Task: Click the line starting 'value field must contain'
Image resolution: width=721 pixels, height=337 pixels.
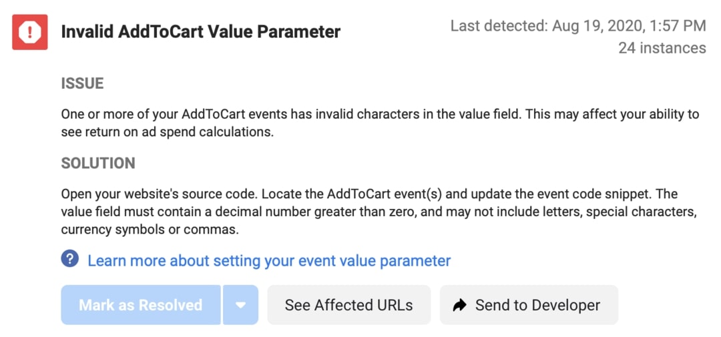Action: click(379, 212)
